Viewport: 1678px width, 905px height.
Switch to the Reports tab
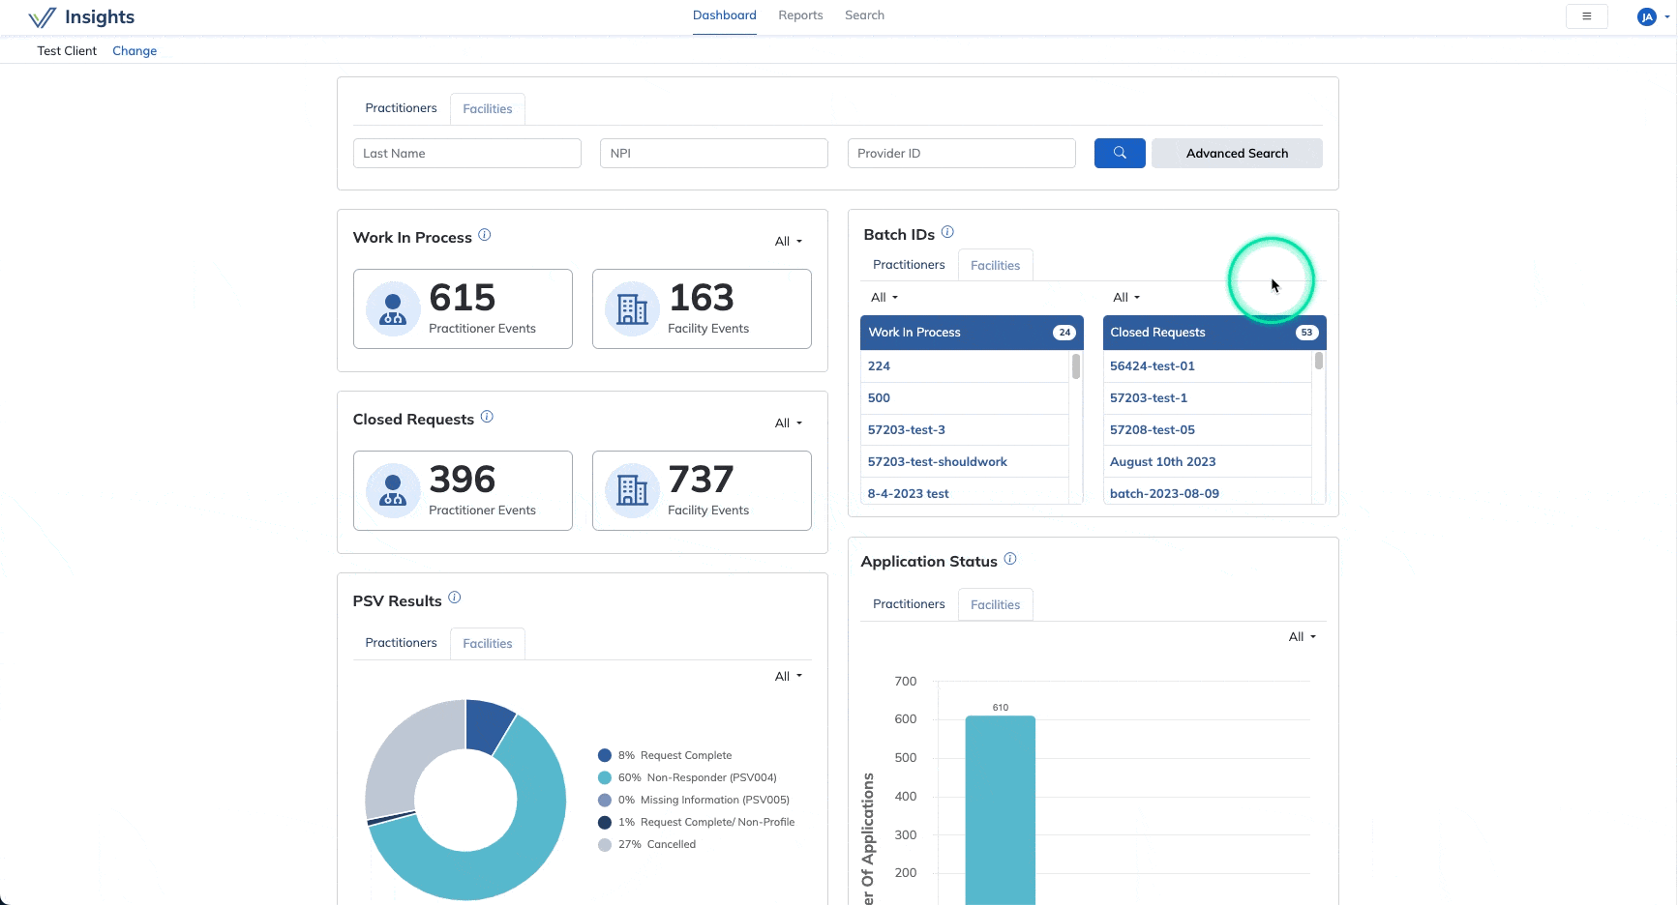pyautogui.click(x=800, y=15)
